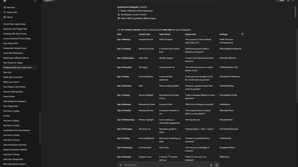Click the voice mode button

[217, 165]
